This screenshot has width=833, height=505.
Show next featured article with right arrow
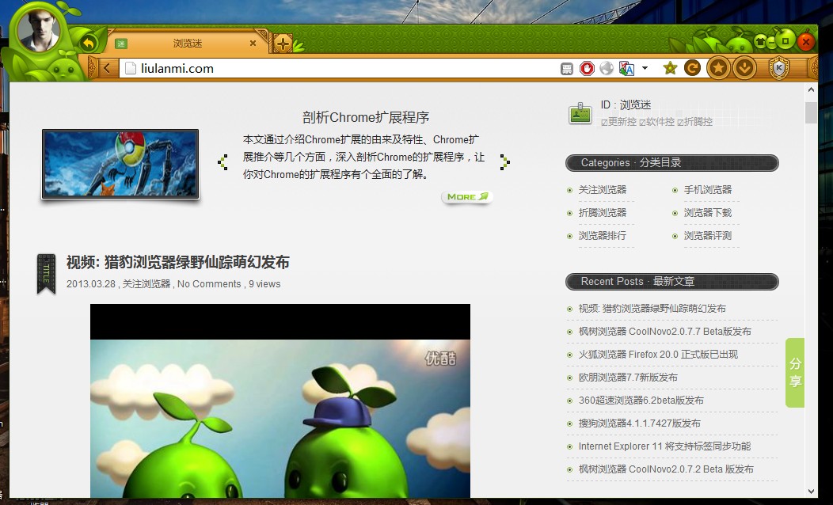point(504,162)
